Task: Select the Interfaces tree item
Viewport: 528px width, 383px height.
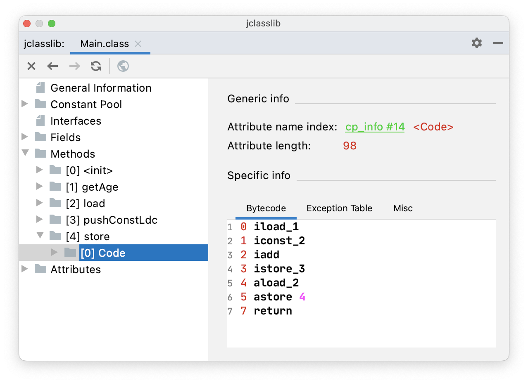Action: tap(76, 121)
